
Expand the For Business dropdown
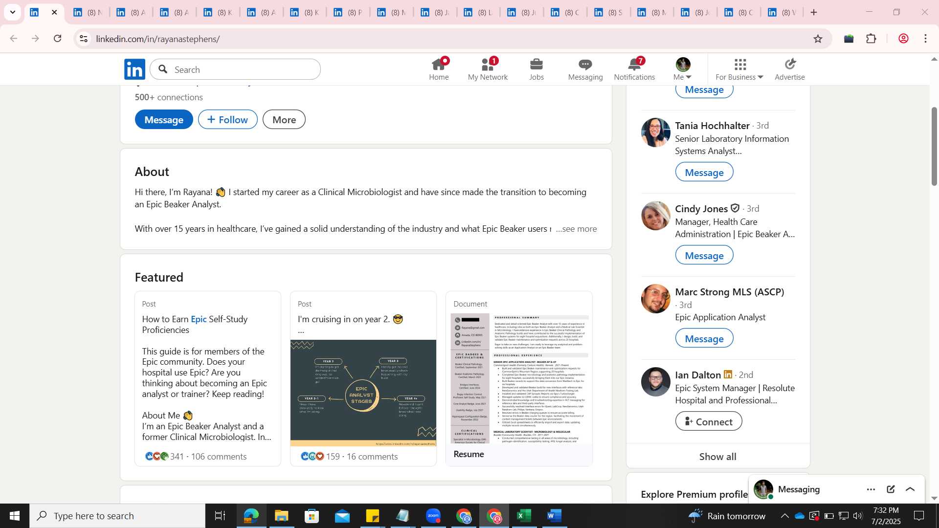tap(739, 69)
